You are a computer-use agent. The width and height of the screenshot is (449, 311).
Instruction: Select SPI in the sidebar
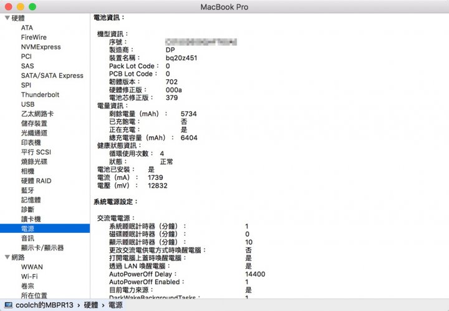click(x=26, y=85)
